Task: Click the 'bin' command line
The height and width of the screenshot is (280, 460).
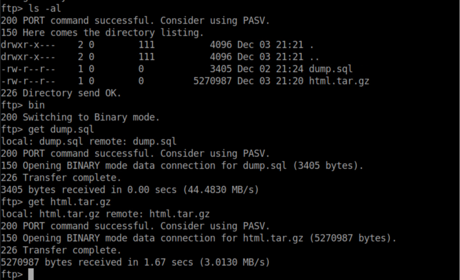Action: [36, 105]
